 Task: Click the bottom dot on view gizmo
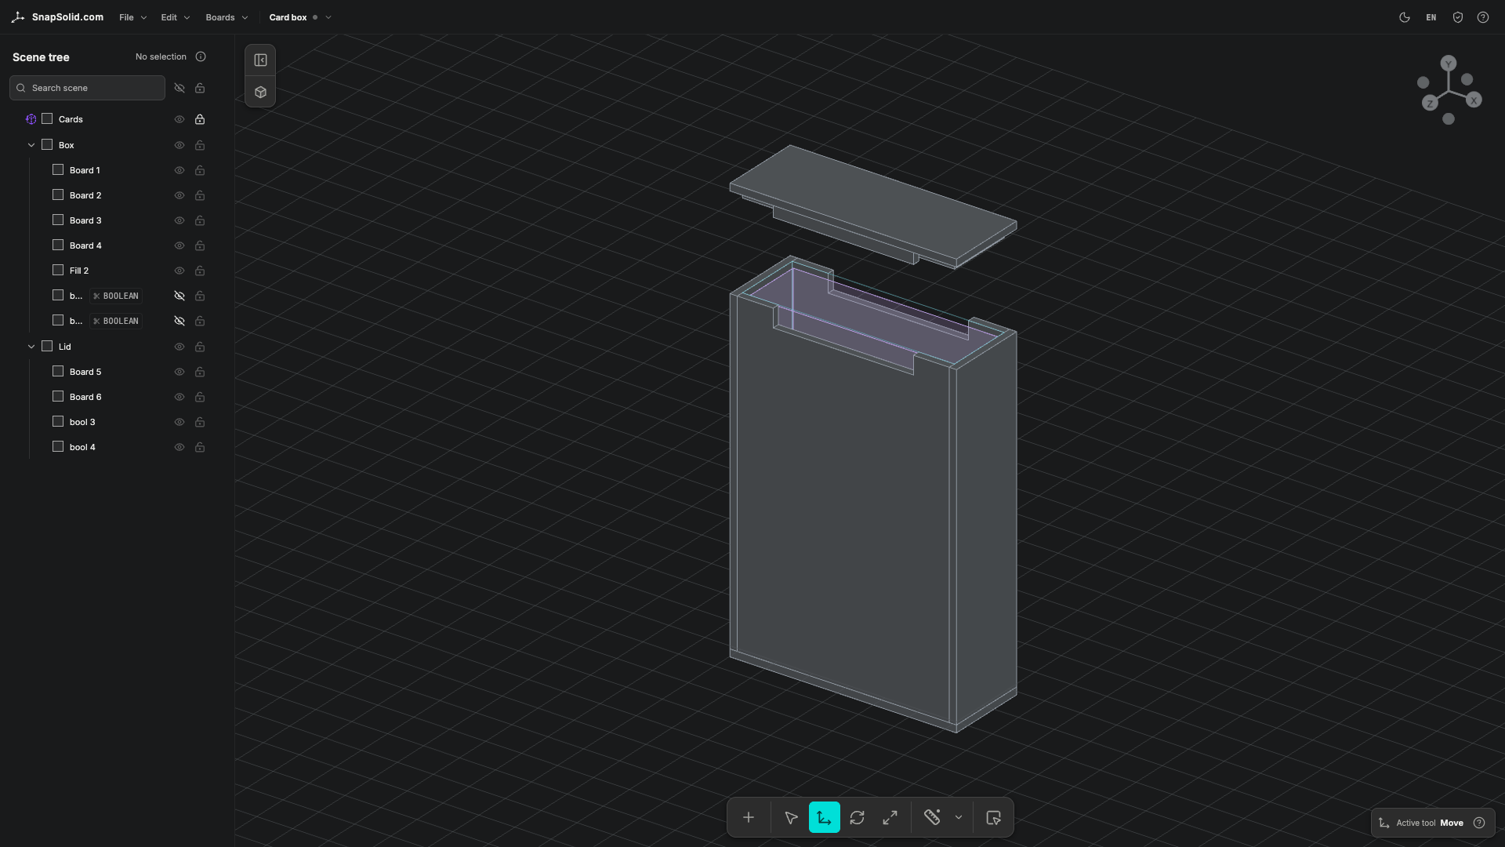(x=1449, y=119)
